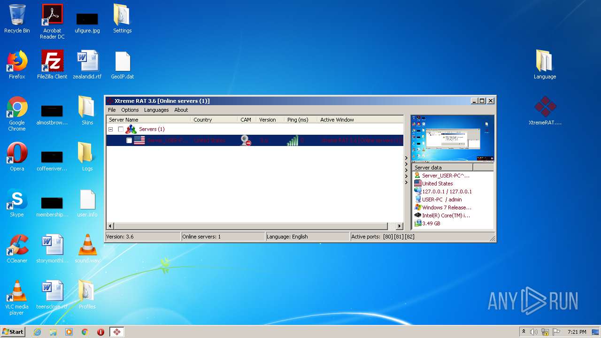Image resolution: width=601 pixels, height=338 pixels.
Task: Launch Opera browser shortcut
Action: point(17,157)
